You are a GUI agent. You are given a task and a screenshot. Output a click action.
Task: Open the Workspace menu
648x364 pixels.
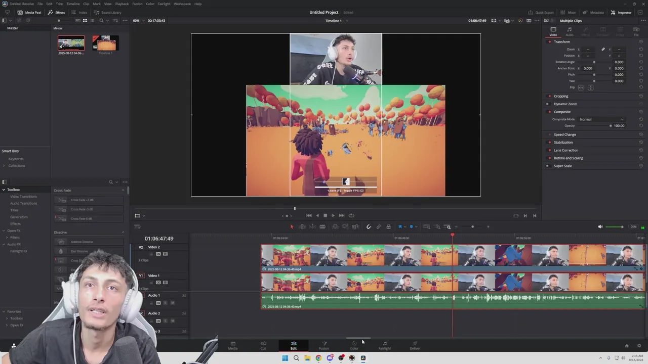point(182,4)
